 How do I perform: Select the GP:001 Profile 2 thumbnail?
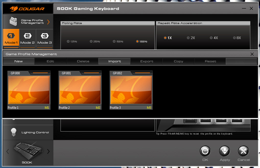point(80,90)
